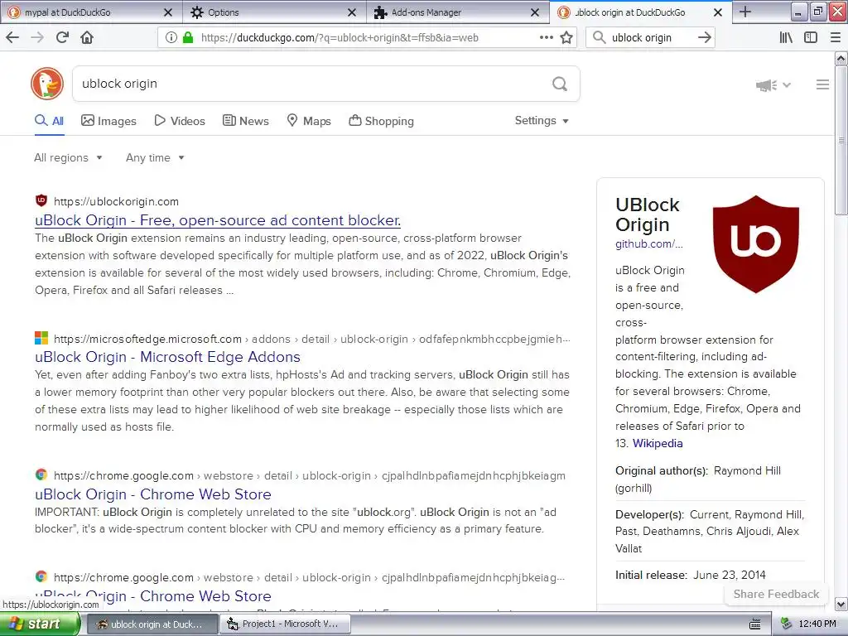Run the search with magnifier button

(560, 84)
